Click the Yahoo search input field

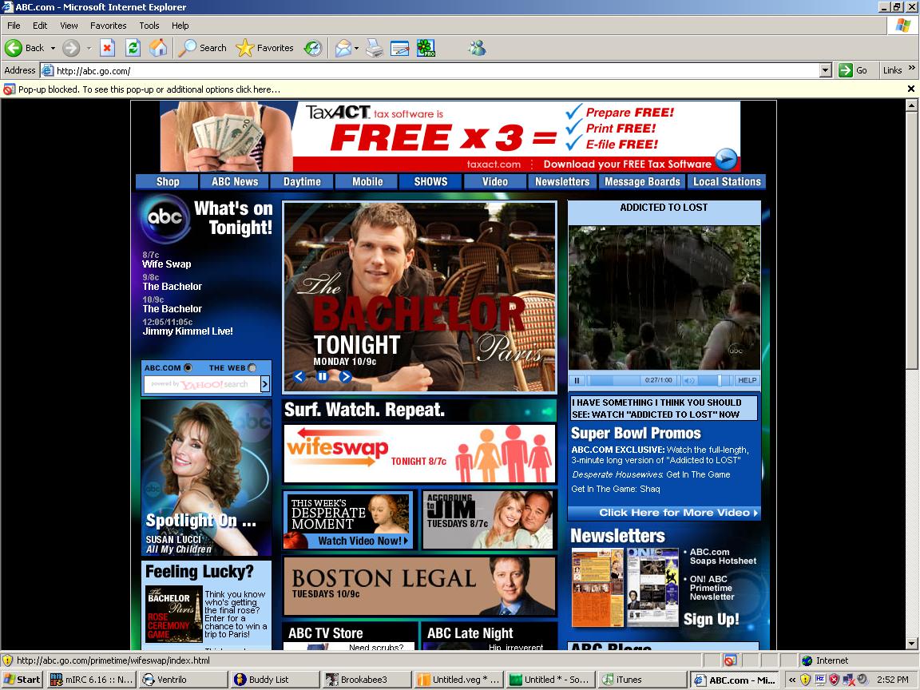click(201, 384)
